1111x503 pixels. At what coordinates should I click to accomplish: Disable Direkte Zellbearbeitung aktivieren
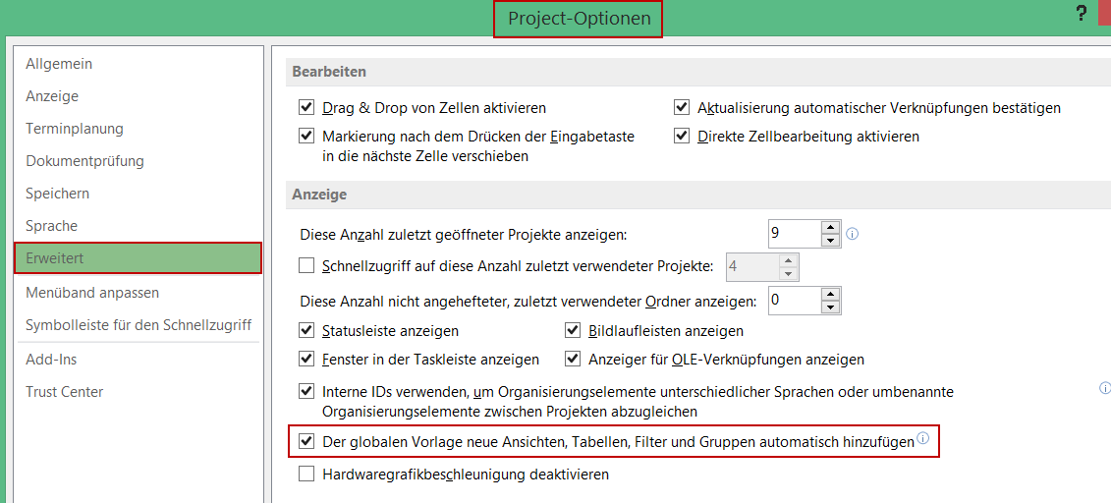[x=682, y=137]
